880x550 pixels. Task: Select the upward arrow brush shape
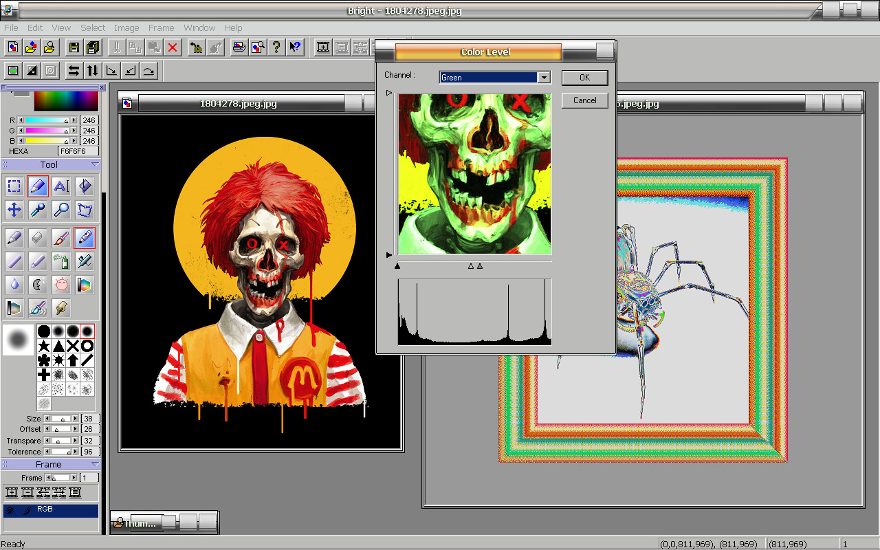(73, 360)
